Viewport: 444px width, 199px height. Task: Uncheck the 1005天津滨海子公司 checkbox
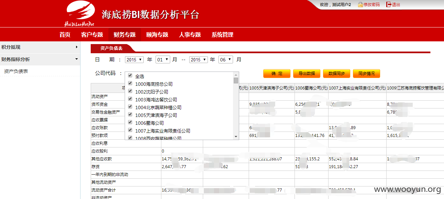point(130,115)
